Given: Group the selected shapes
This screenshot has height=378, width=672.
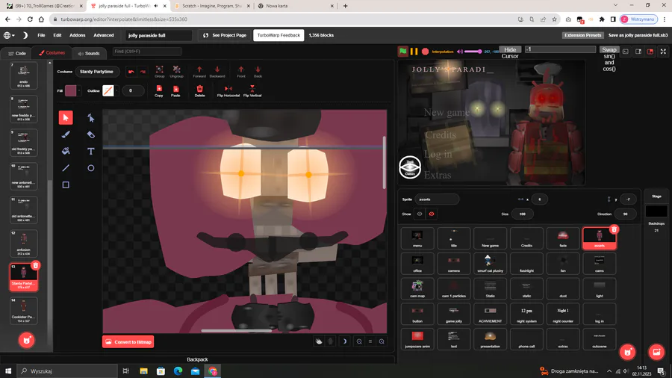Looking at the screenshot, I should click(x=160, y=72).
